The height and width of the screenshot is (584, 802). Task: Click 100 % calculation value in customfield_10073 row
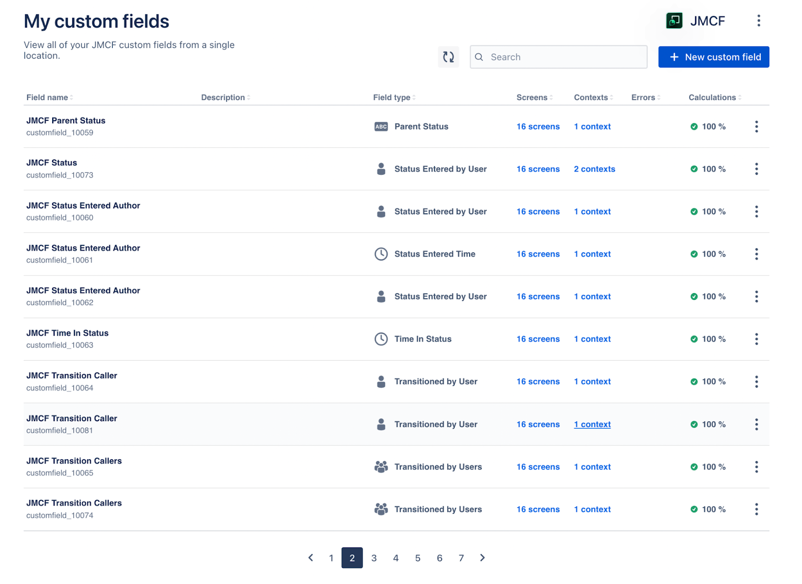pyautogui.click(x=714, y=169)
